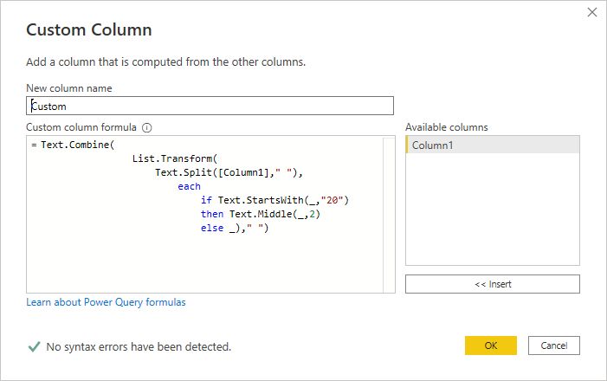Click the 'each' keyword in formula

click(189, 187)
